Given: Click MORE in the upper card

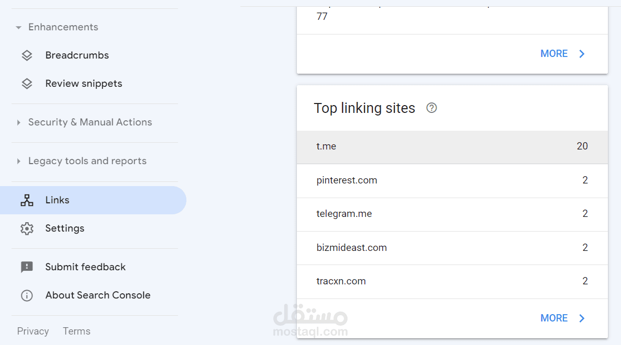Looking at the screenshot, I should [x=554, y=54].
